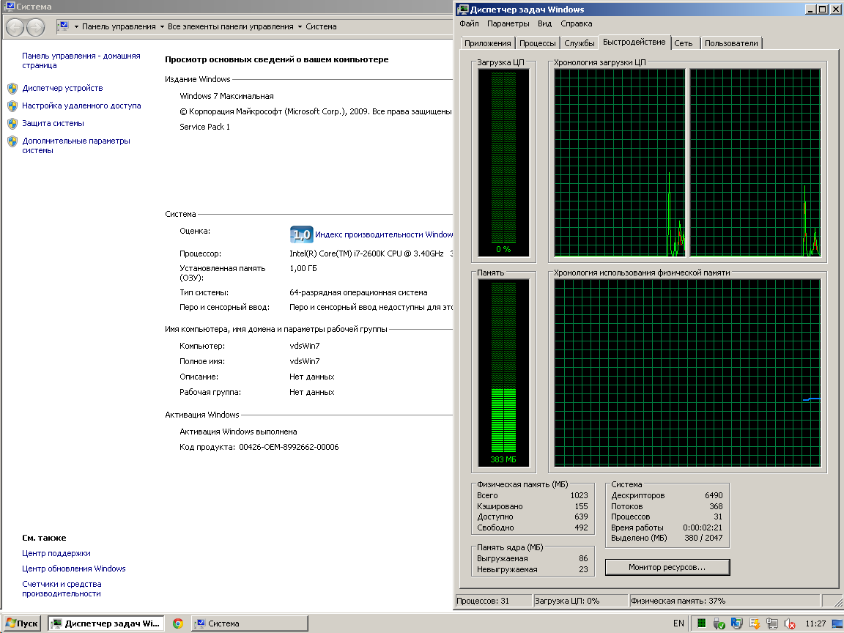The width and height of the screenshot is (844, 633).
Task: Click the Выделено value 380 / 2047
Action: (703, 538)
